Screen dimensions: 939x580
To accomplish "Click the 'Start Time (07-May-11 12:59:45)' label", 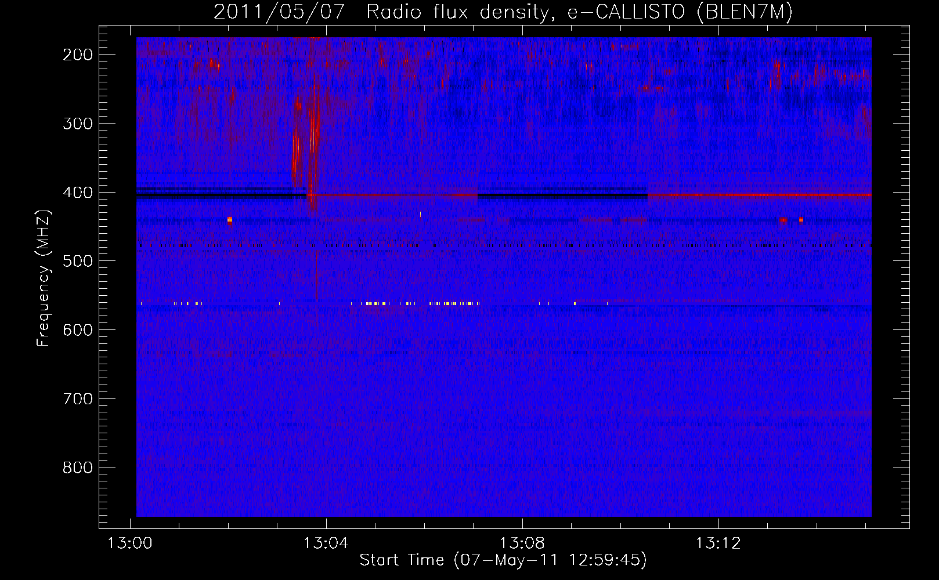I will (x=503, y=560).
